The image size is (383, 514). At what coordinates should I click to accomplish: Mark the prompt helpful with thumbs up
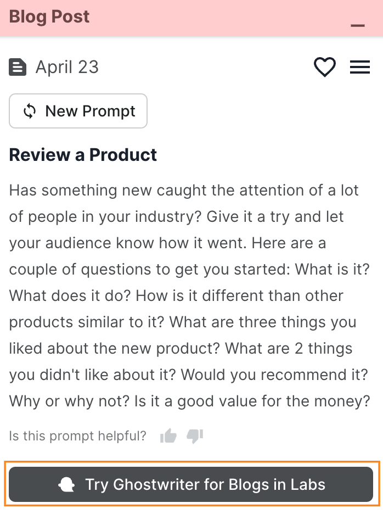point(168,437)
